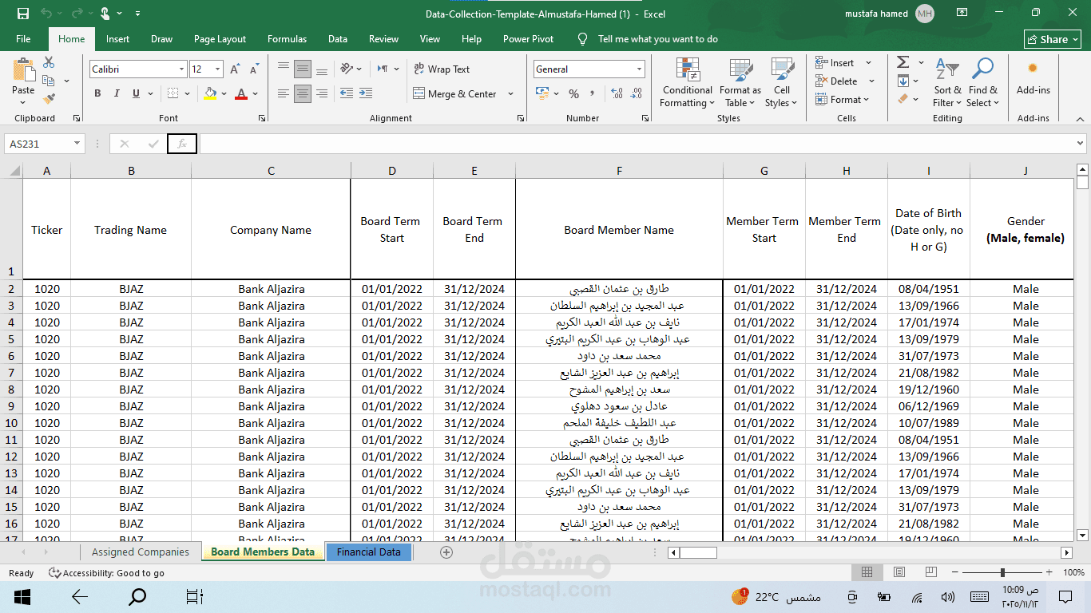Viewport: 1091px width, 613px height.
Task: Click the Insert Function fx button
Action: pos(182,144)
